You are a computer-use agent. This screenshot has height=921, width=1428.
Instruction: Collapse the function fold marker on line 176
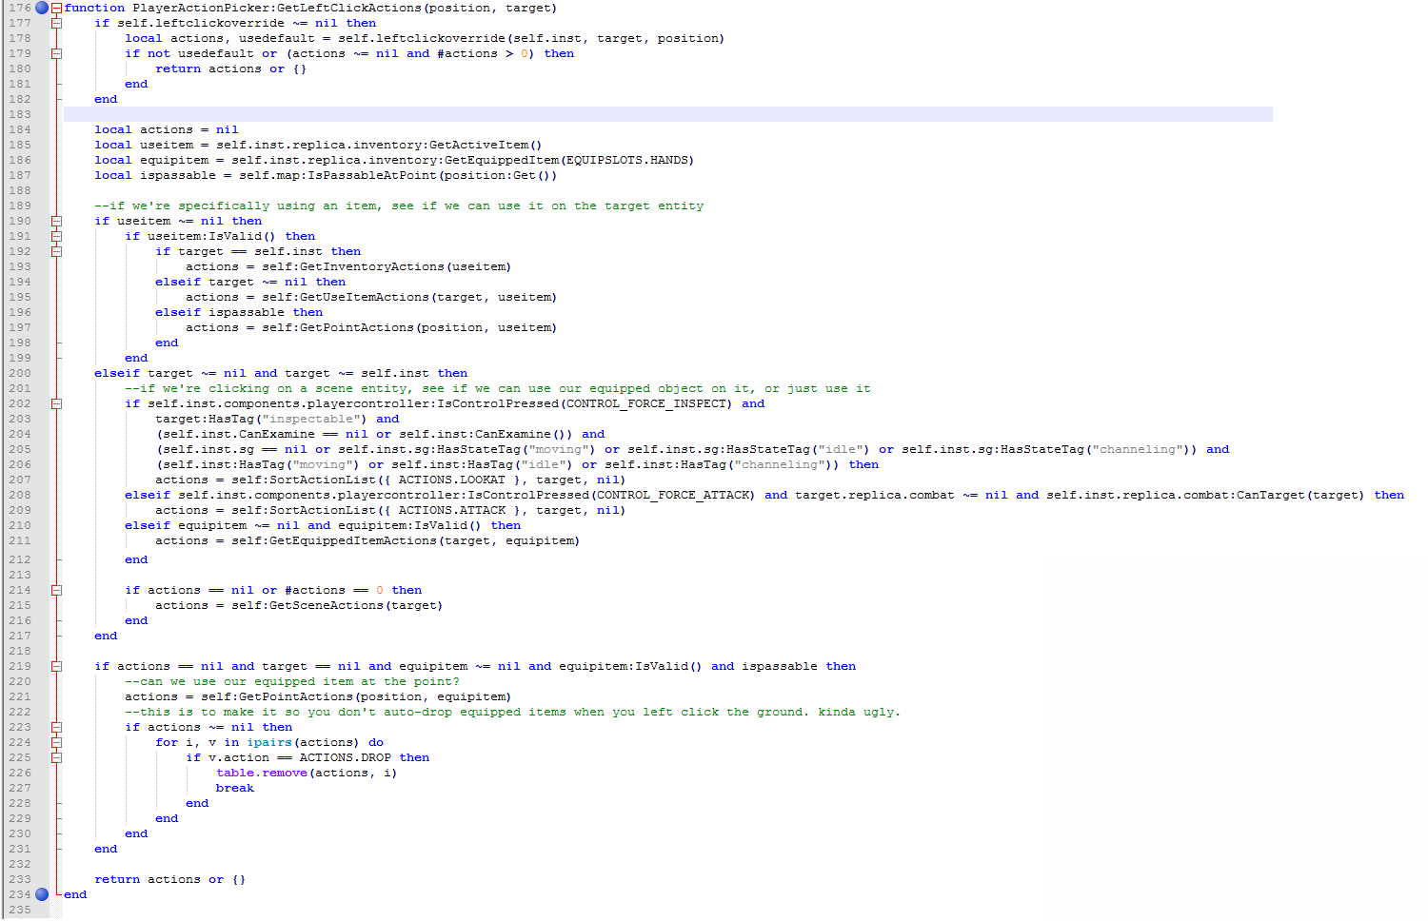(56, 8)
